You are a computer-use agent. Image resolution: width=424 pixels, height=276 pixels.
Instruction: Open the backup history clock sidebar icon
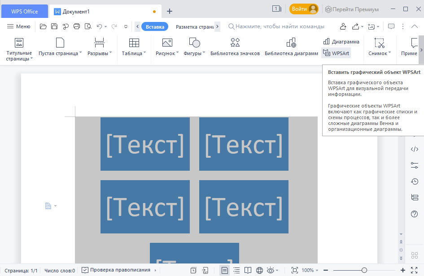click(415, 181)
